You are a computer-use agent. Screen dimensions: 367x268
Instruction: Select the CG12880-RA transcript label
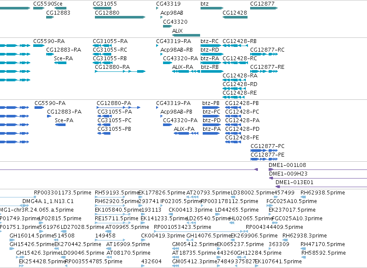click(113, 67)
